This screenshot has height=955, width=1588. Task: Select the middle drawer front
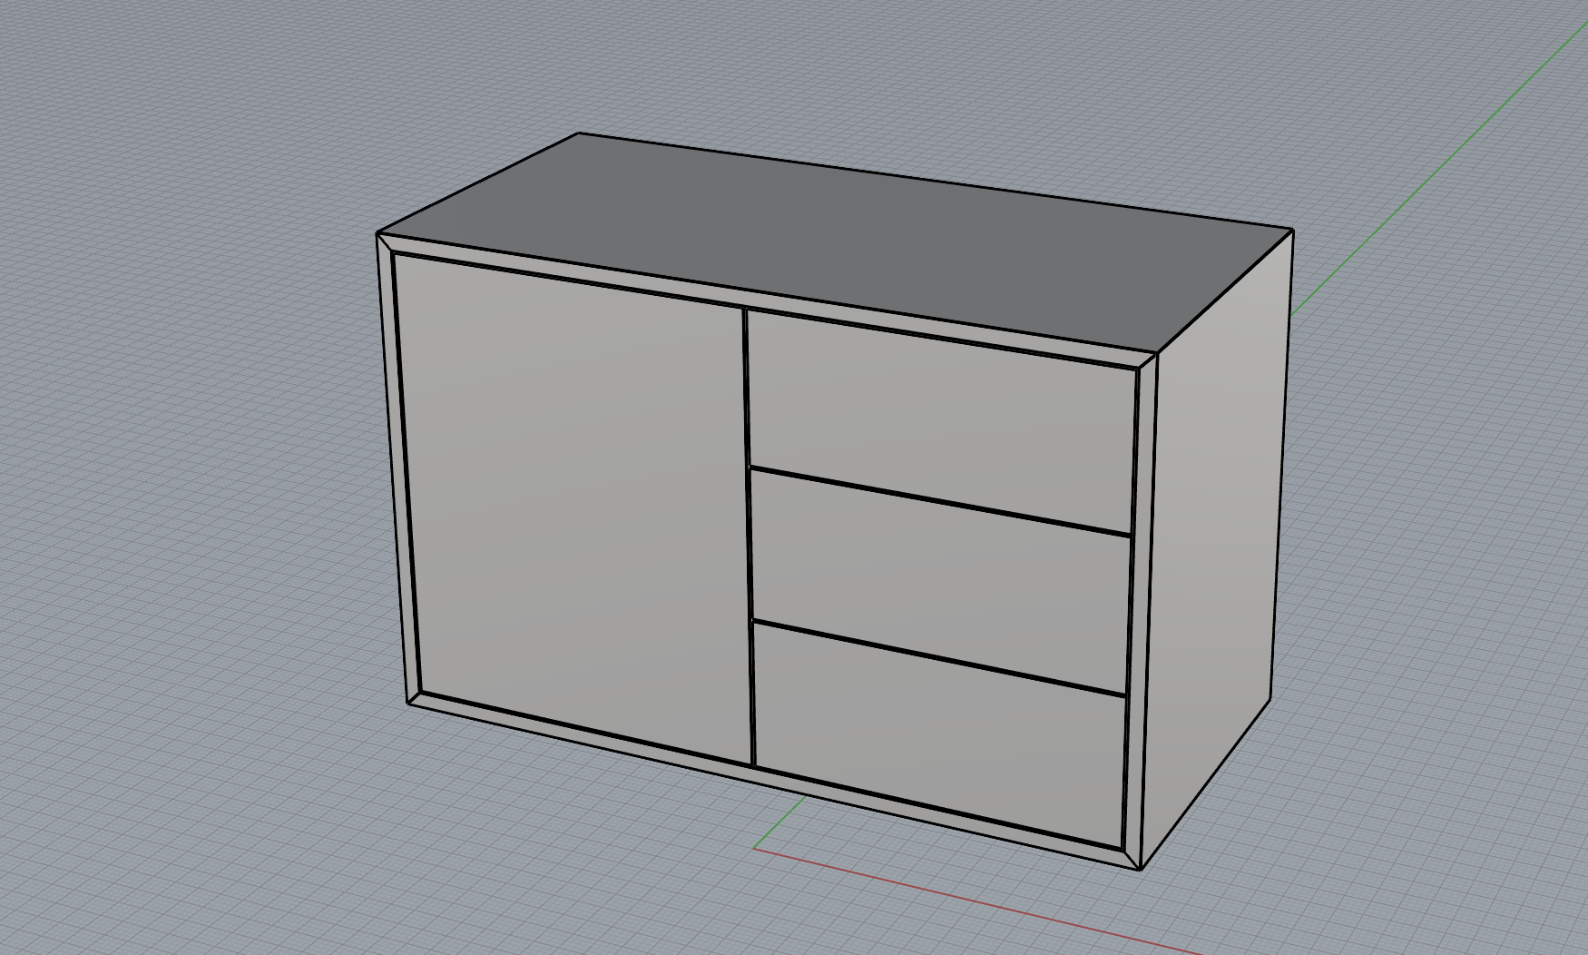940,581
